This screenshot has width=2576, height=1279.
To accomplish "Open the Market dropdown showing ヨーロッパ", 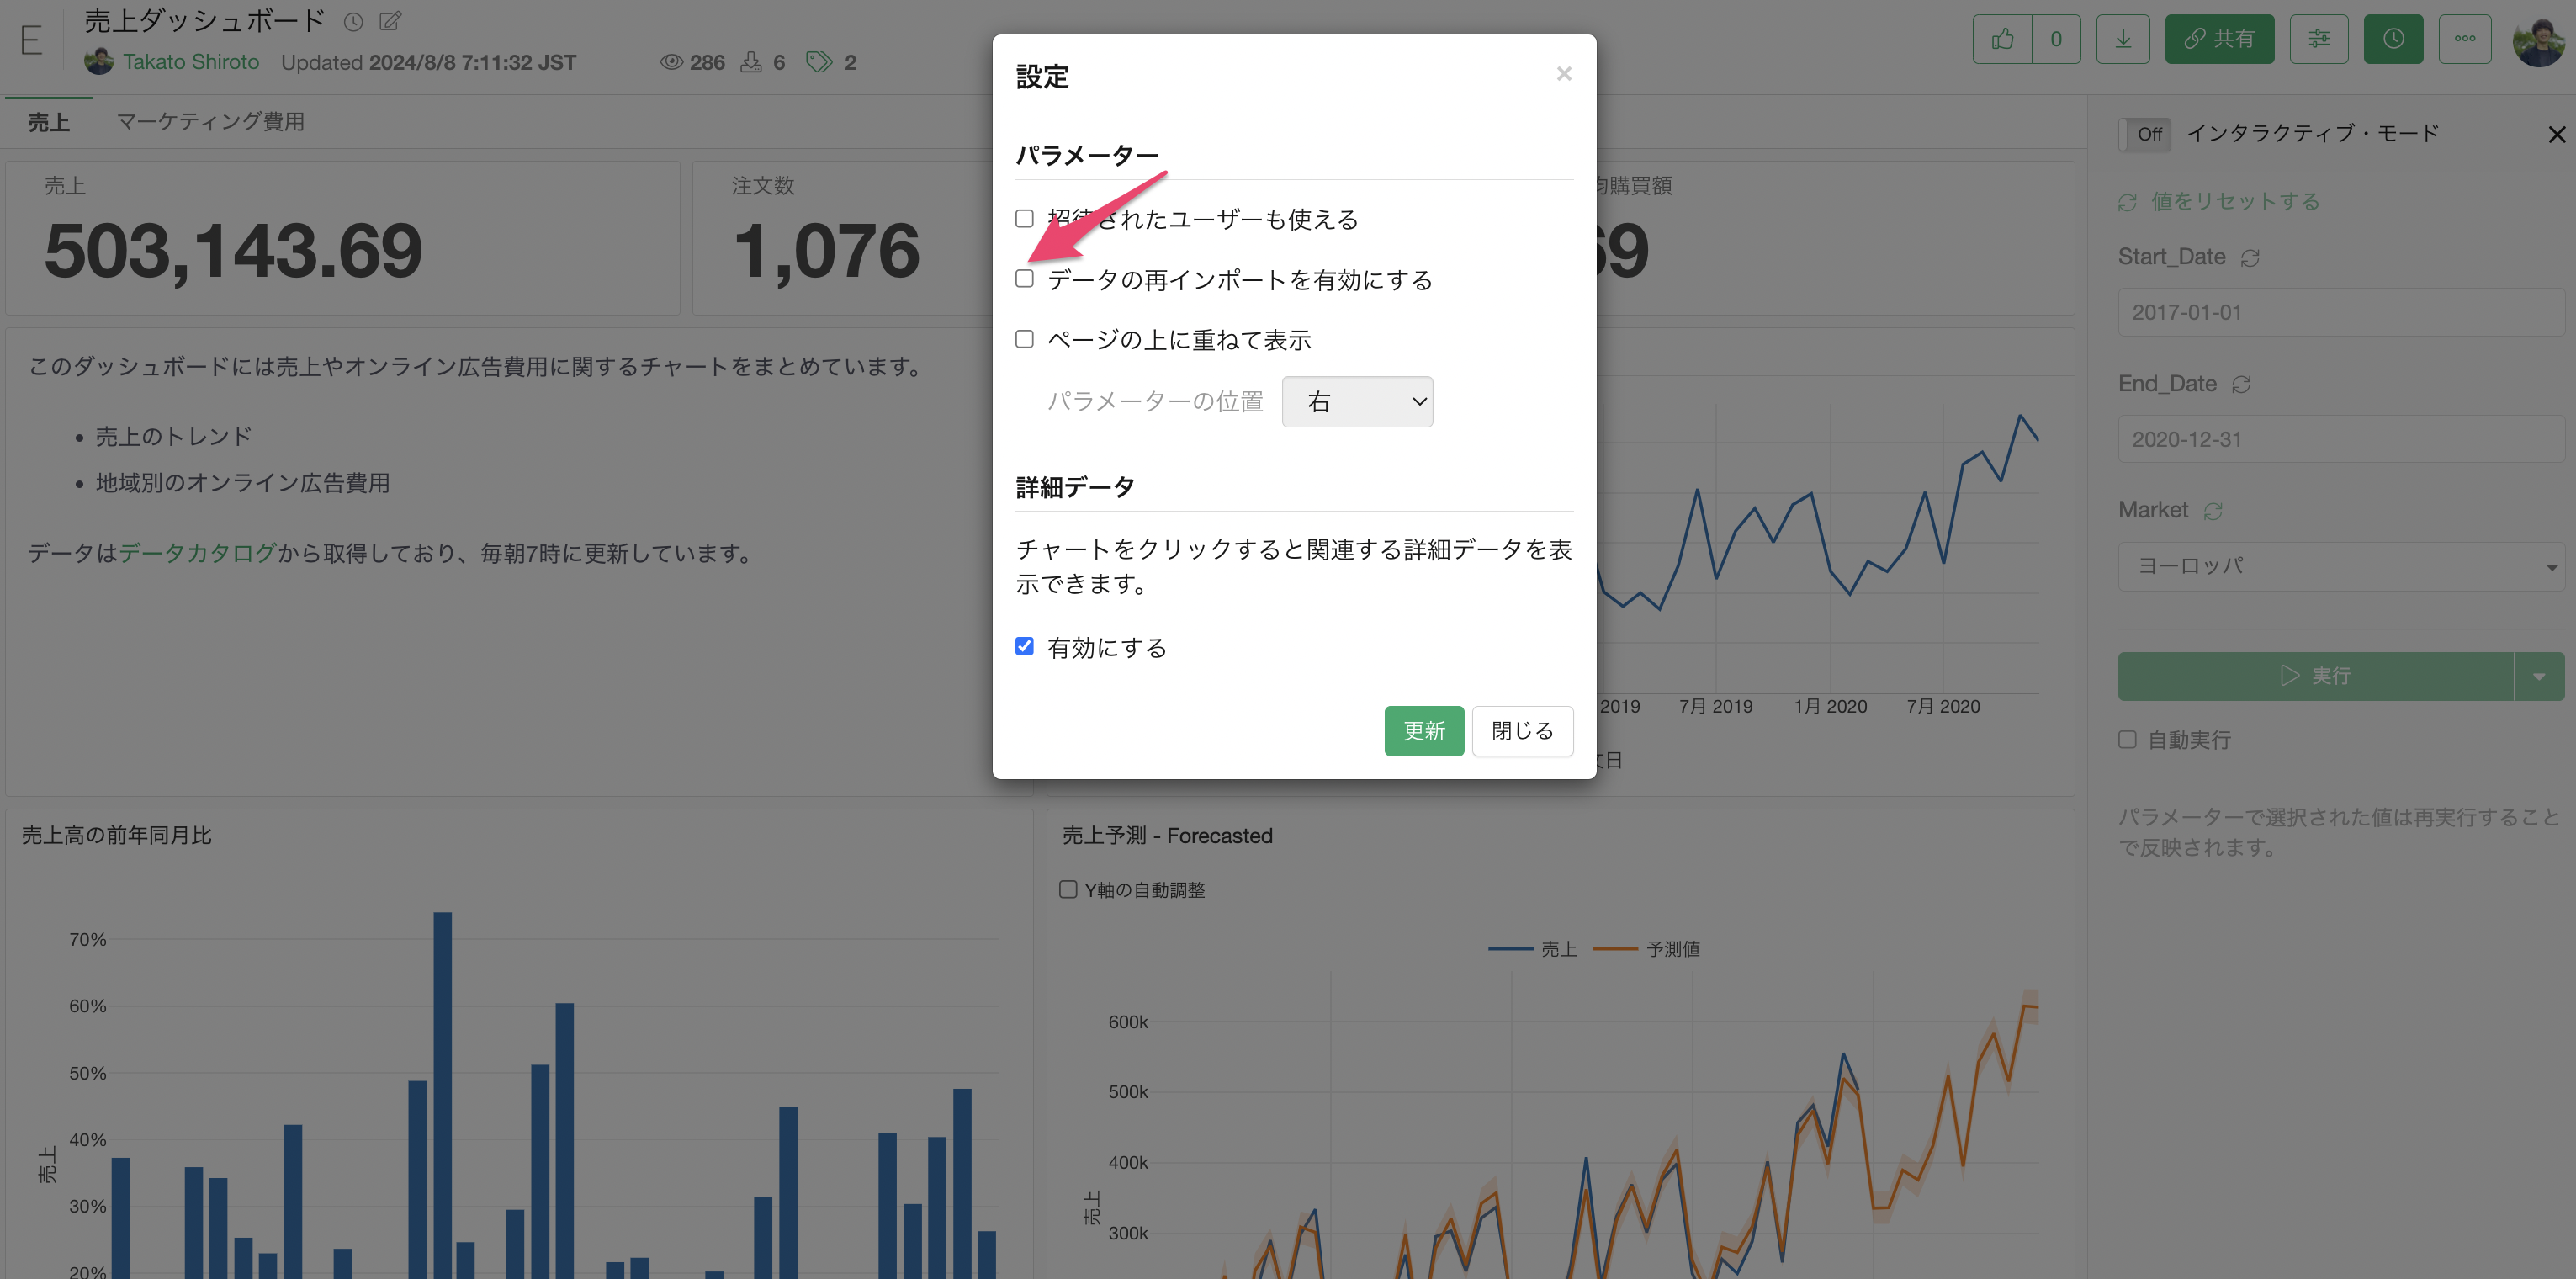I will (x=2340, y=566).
